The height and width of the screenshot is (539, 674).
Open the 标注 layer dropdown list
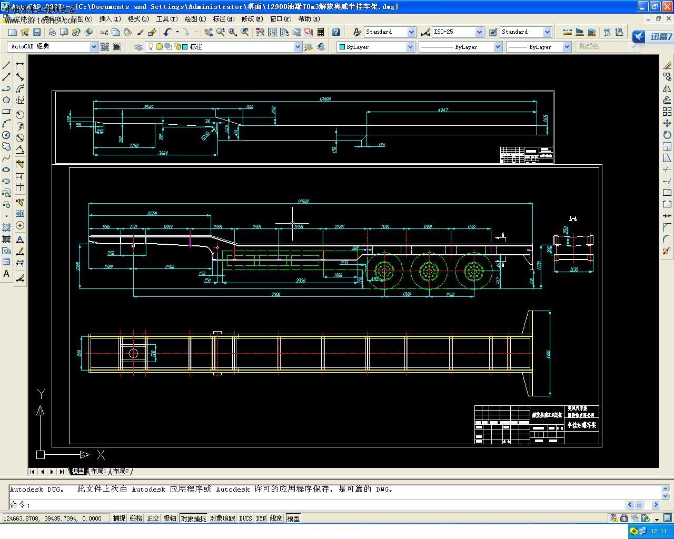tap(298, 47)
